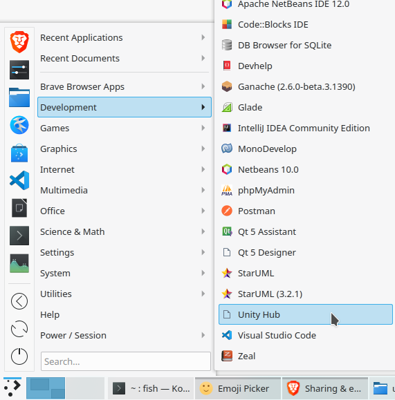Launch Devhelp
This screenshot has height=400, width=395.
(306, 66)
